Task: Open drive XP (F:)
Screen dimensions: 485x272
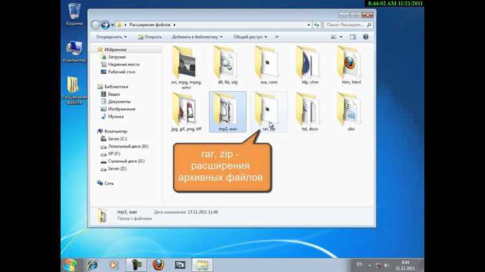Action: click(114, 153)
